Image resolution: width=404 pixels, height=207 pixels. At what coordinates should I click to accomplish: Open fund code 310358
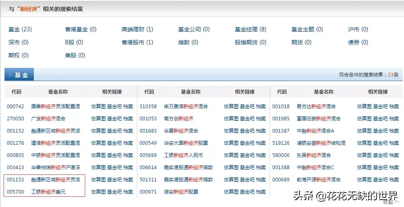coord(148,106)
